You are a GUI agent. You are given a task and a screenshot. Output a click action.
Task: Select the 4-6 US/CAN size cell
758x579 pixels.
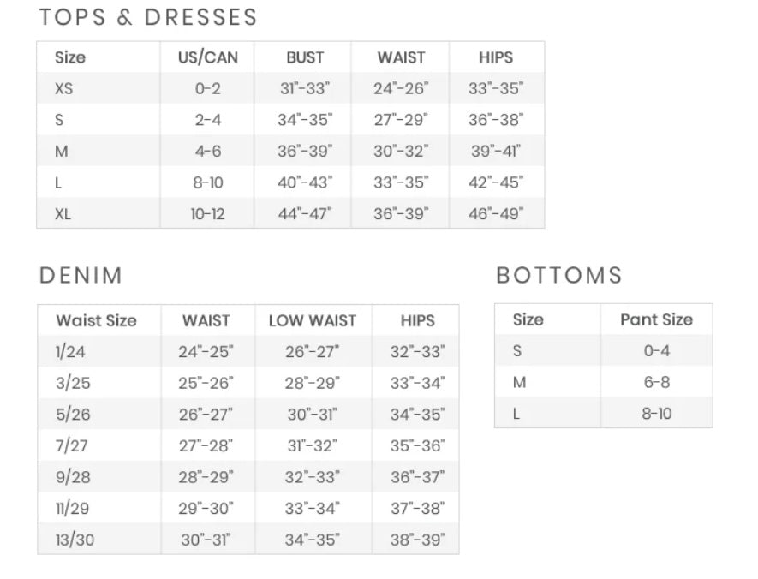click(x=207, y=151)
